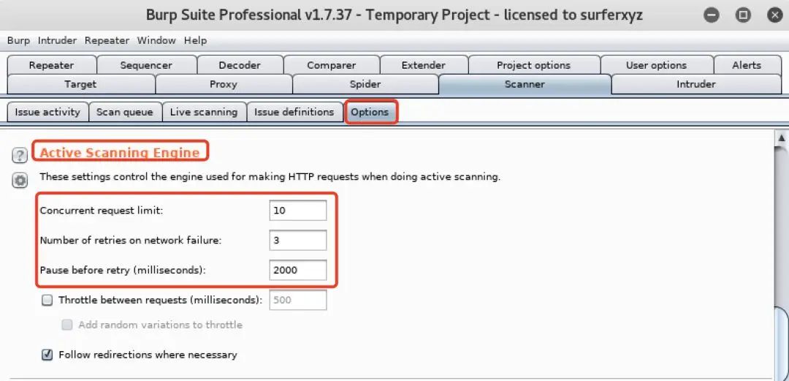Toggle Add random variations to throttle

(67, 325)
